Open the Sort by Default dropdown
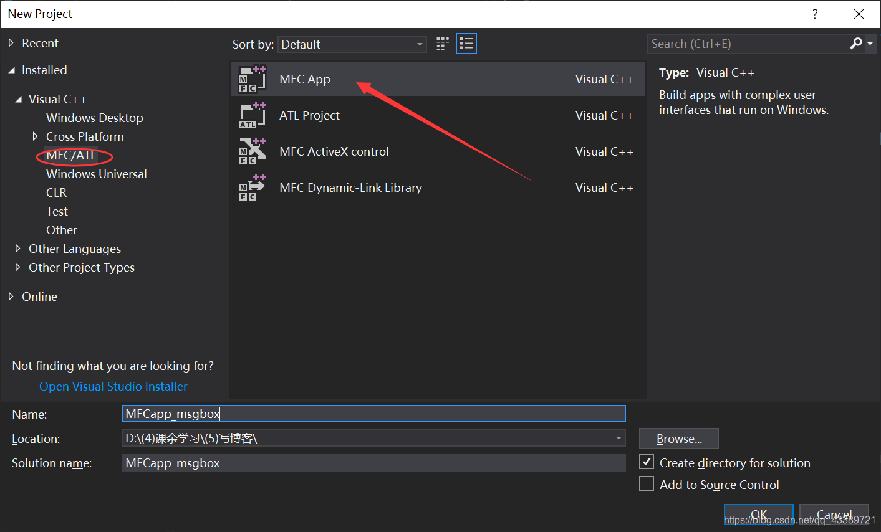Image resolution: width=881 pixels, height=532 pixels. [352, 44]
